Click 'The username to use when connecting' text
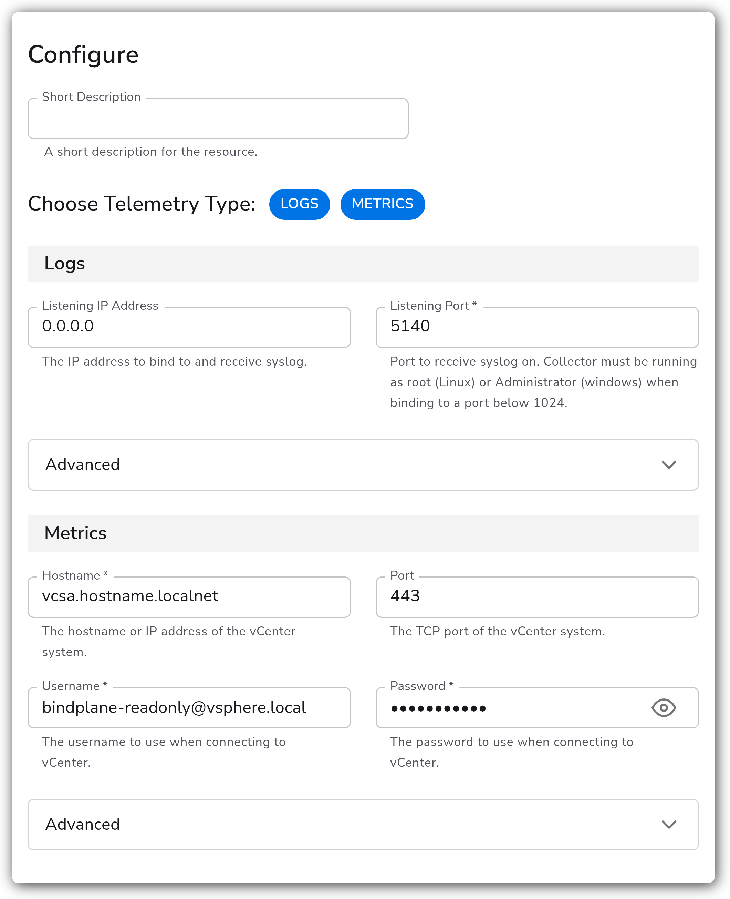The height and width of the screenshot is (899, 730). click(x=164, y=752)
